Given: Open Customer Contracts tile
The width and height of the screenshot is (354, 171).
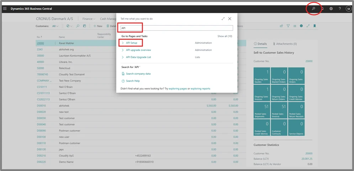Looking at the screenshot, I should click(x=279, y=127).
